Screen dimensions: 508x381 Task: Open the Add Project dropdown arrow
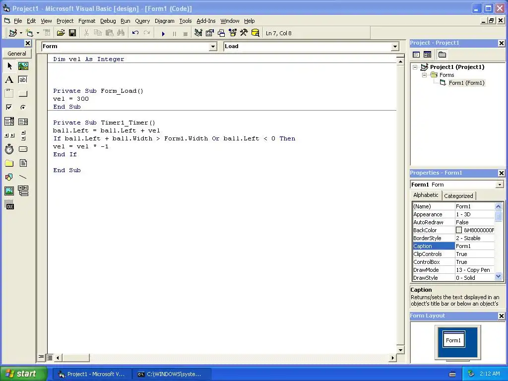point(21,33)
